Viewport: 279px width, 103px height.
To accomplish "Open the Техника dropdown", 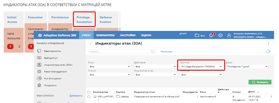I will [x=201, y=75].
